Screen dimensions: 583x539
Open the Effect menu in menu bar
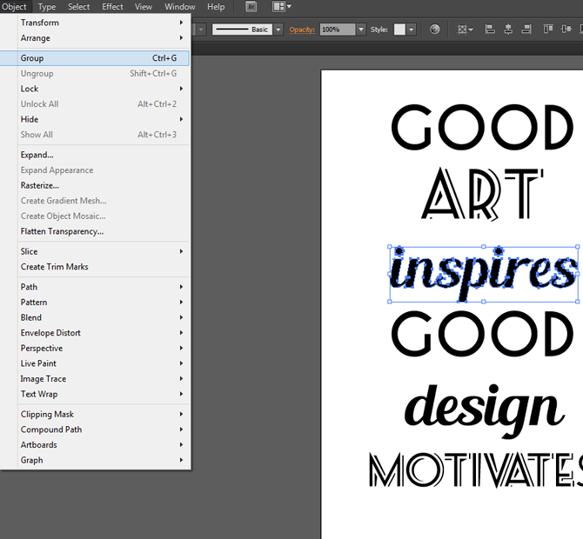[x=112, y=7]
